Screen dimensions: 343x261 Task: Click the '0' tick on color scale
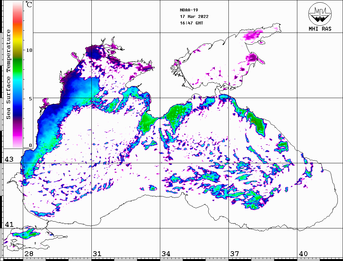[x=30, y=145]
